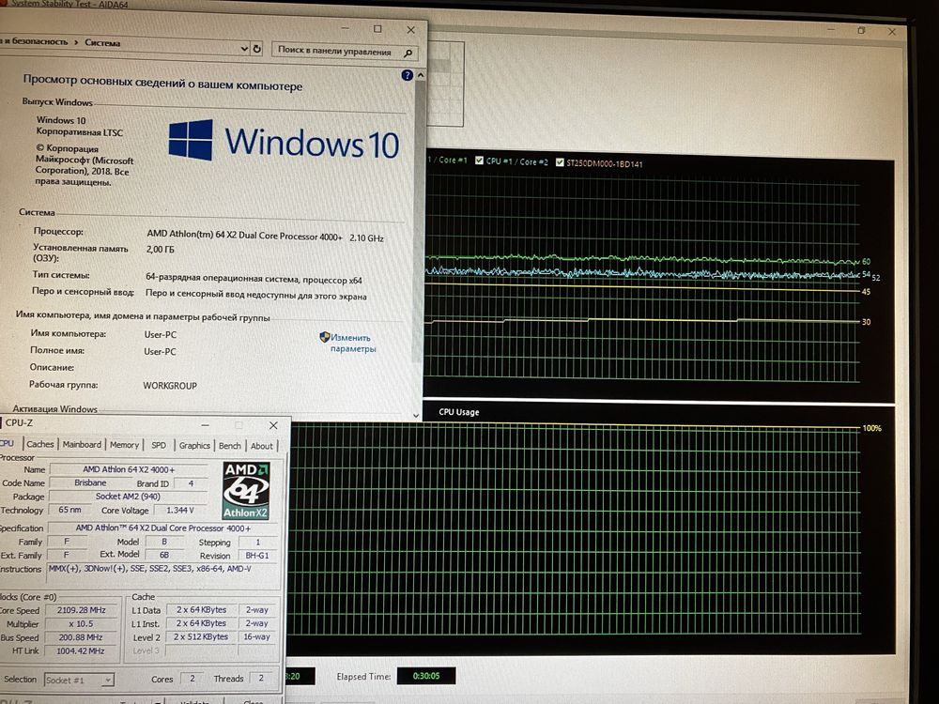Viewport: 939px width, 704px height.
Task: Click the Активация Windows section heading
Action: (55, 409)
